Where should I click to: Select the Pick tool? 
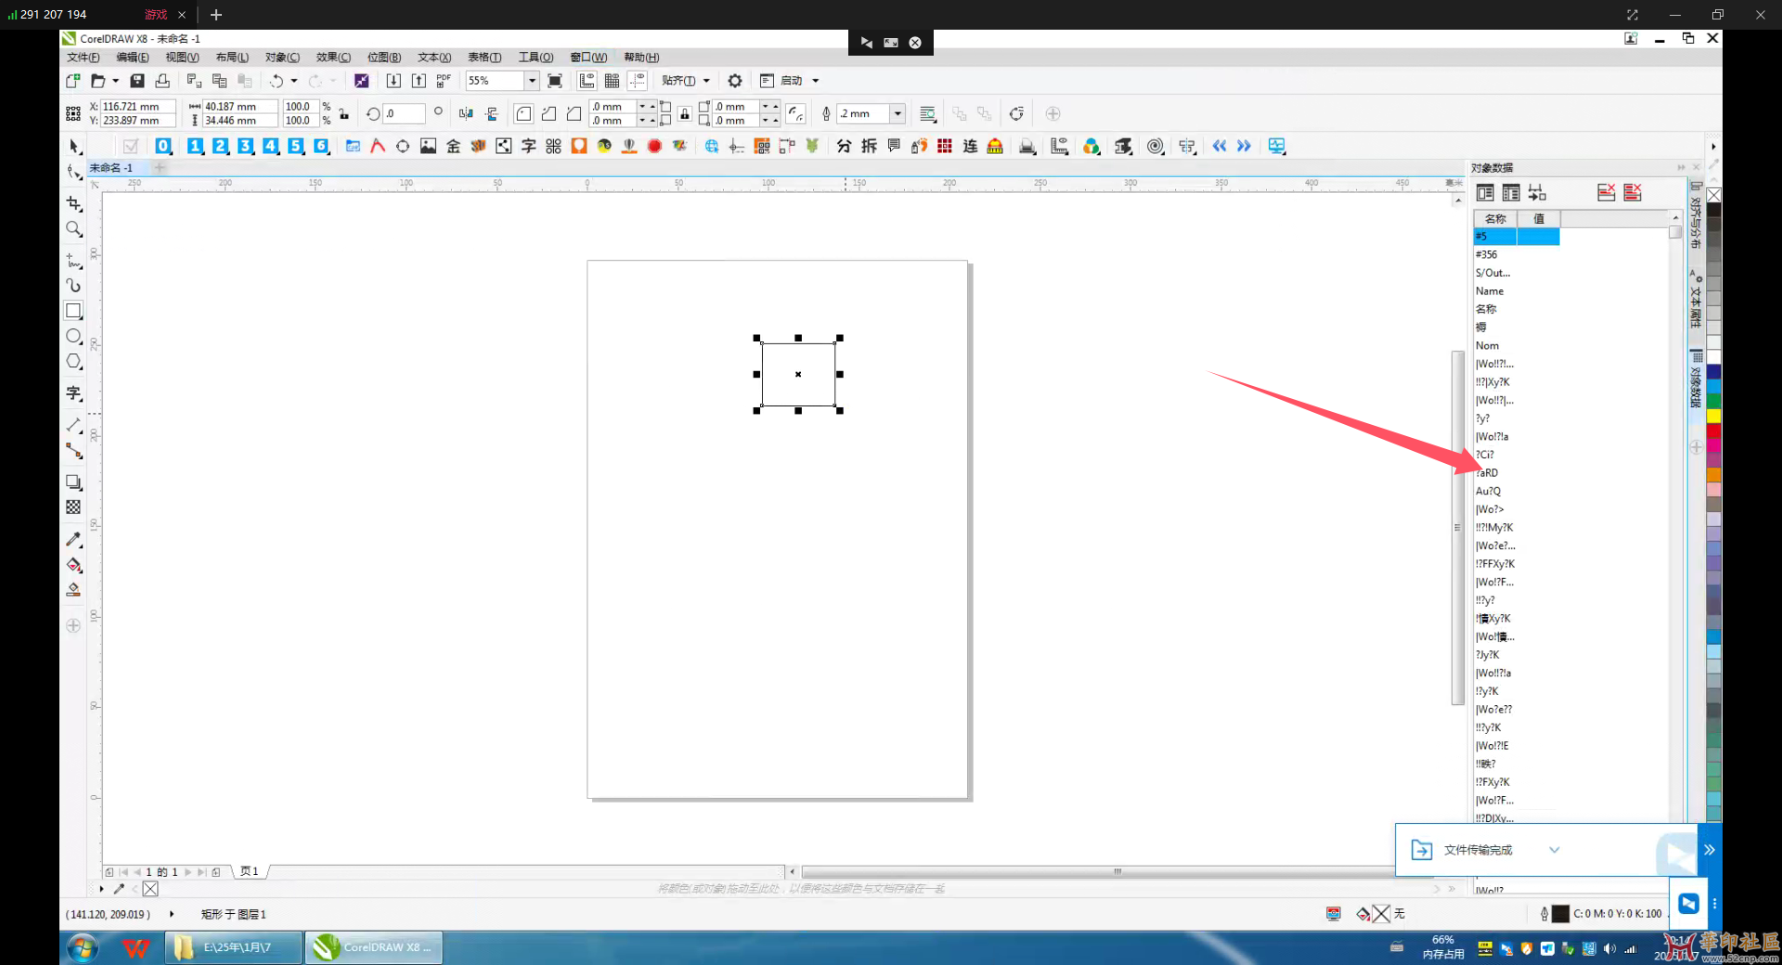click(x=74, y=147)
